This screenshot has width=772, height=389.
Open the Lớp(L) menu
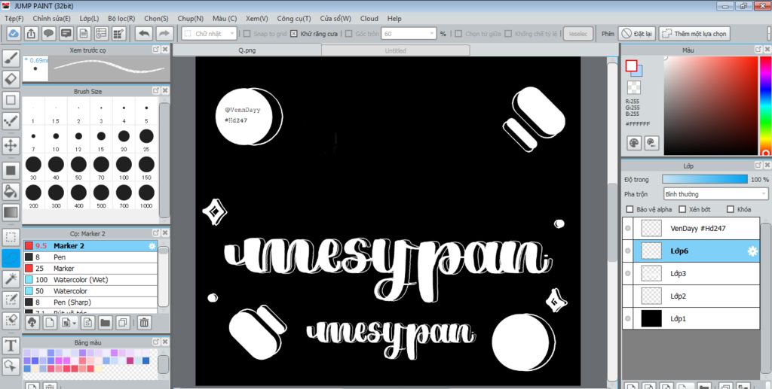[x=89, y=18]
